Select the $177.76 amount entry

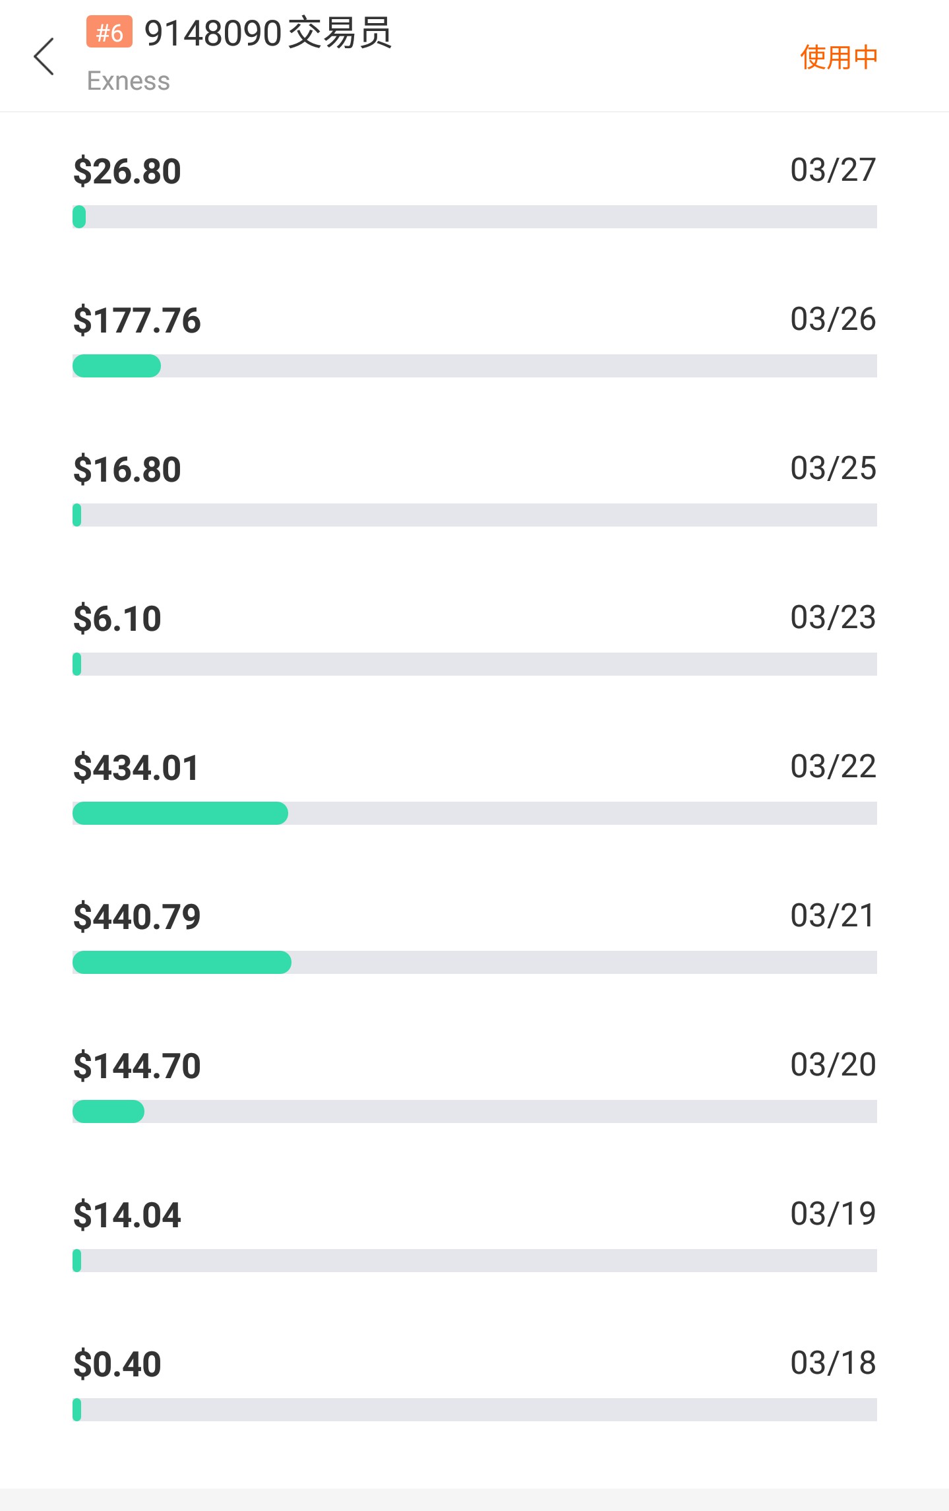pos(137,321)
